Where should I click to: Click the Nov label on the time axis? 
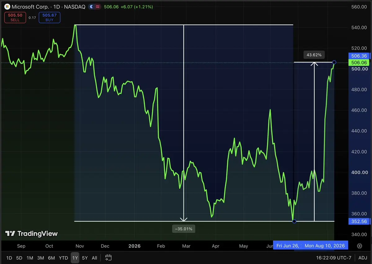[x=80, y=246]
